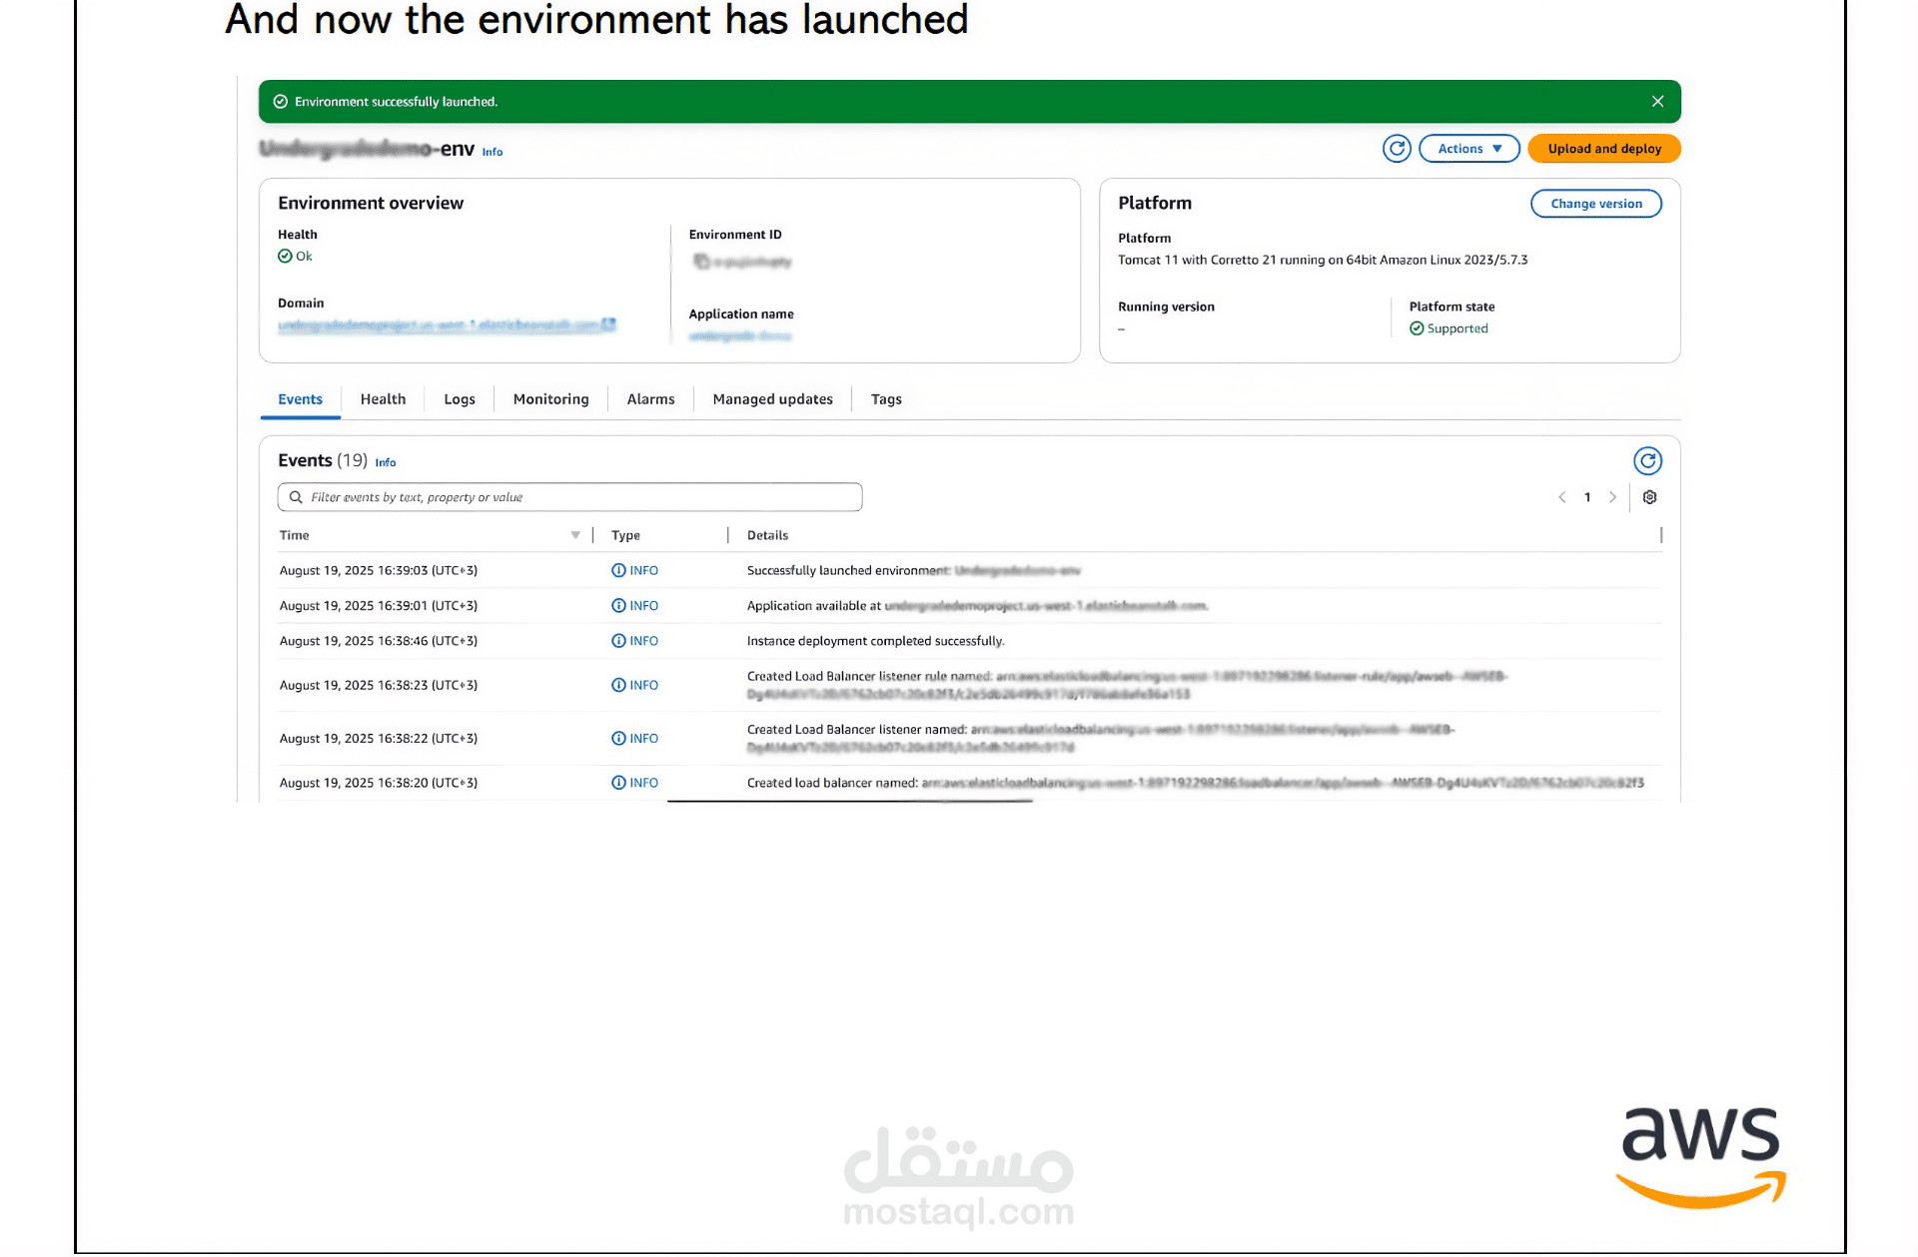
Task: Go to the next events page with the chevron
Action: 1614,496
